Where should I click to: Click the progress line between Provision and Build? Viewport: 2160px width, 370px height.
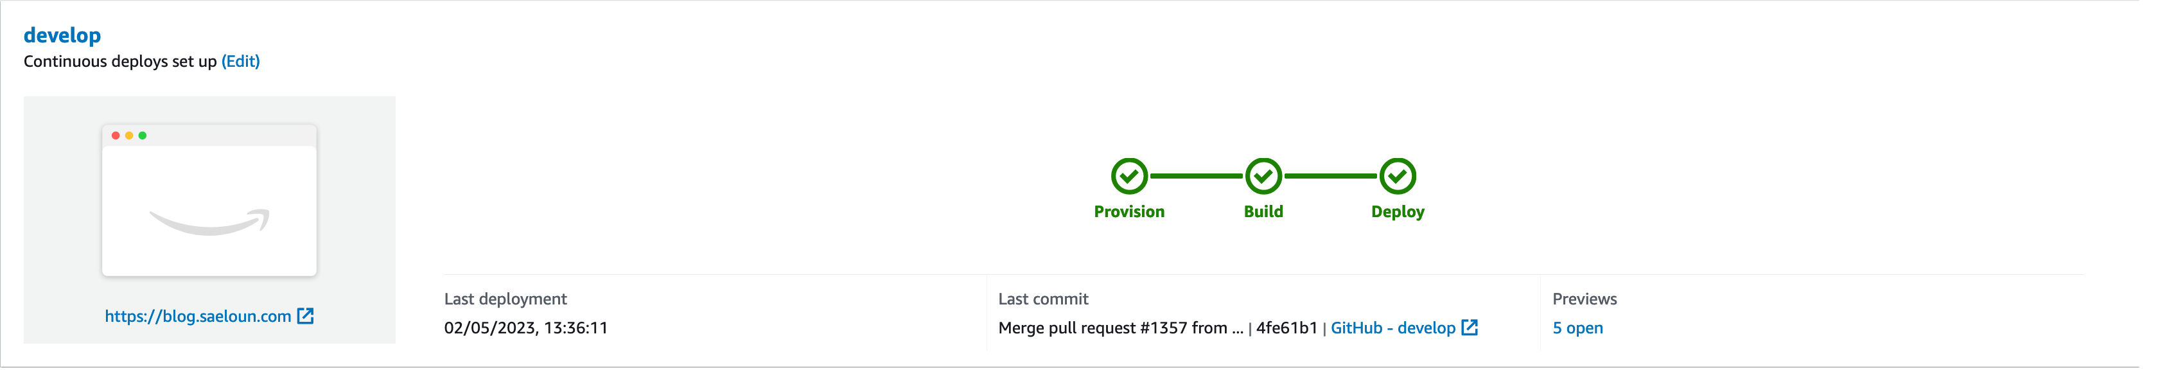point(1196,176)
